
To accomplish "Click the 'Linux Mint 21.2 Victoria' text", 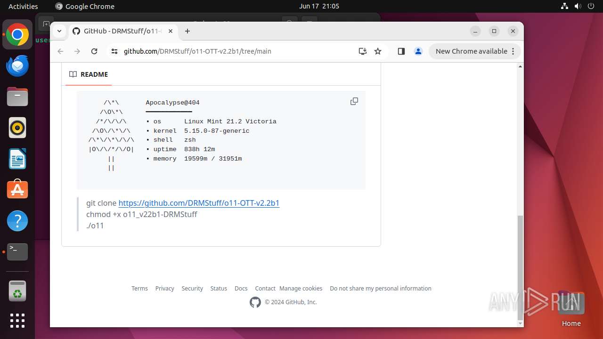I will pos(230,121).
